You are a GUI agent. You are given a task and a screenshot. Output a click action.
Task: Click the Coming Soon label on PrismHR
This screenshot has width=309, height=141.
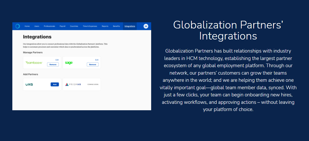[93, 84]
